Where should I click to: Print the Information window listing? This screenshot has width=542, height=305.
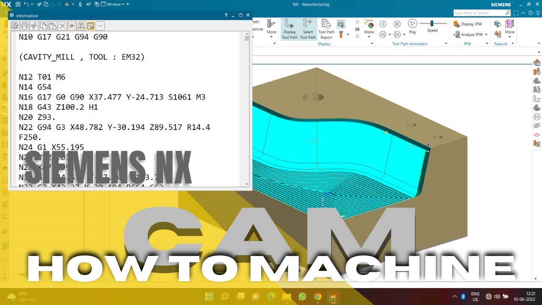24,26
